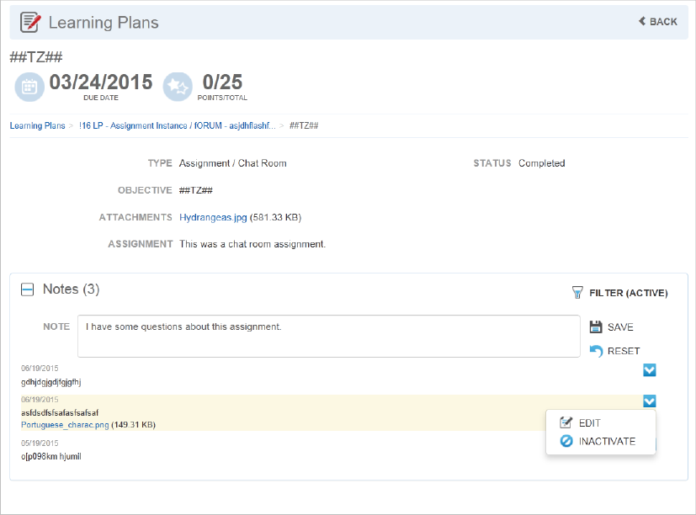This screenshot has height=515, width=696.
Task: Open the Portuguese_charac.png attachment link
Action: coord(65,425)
